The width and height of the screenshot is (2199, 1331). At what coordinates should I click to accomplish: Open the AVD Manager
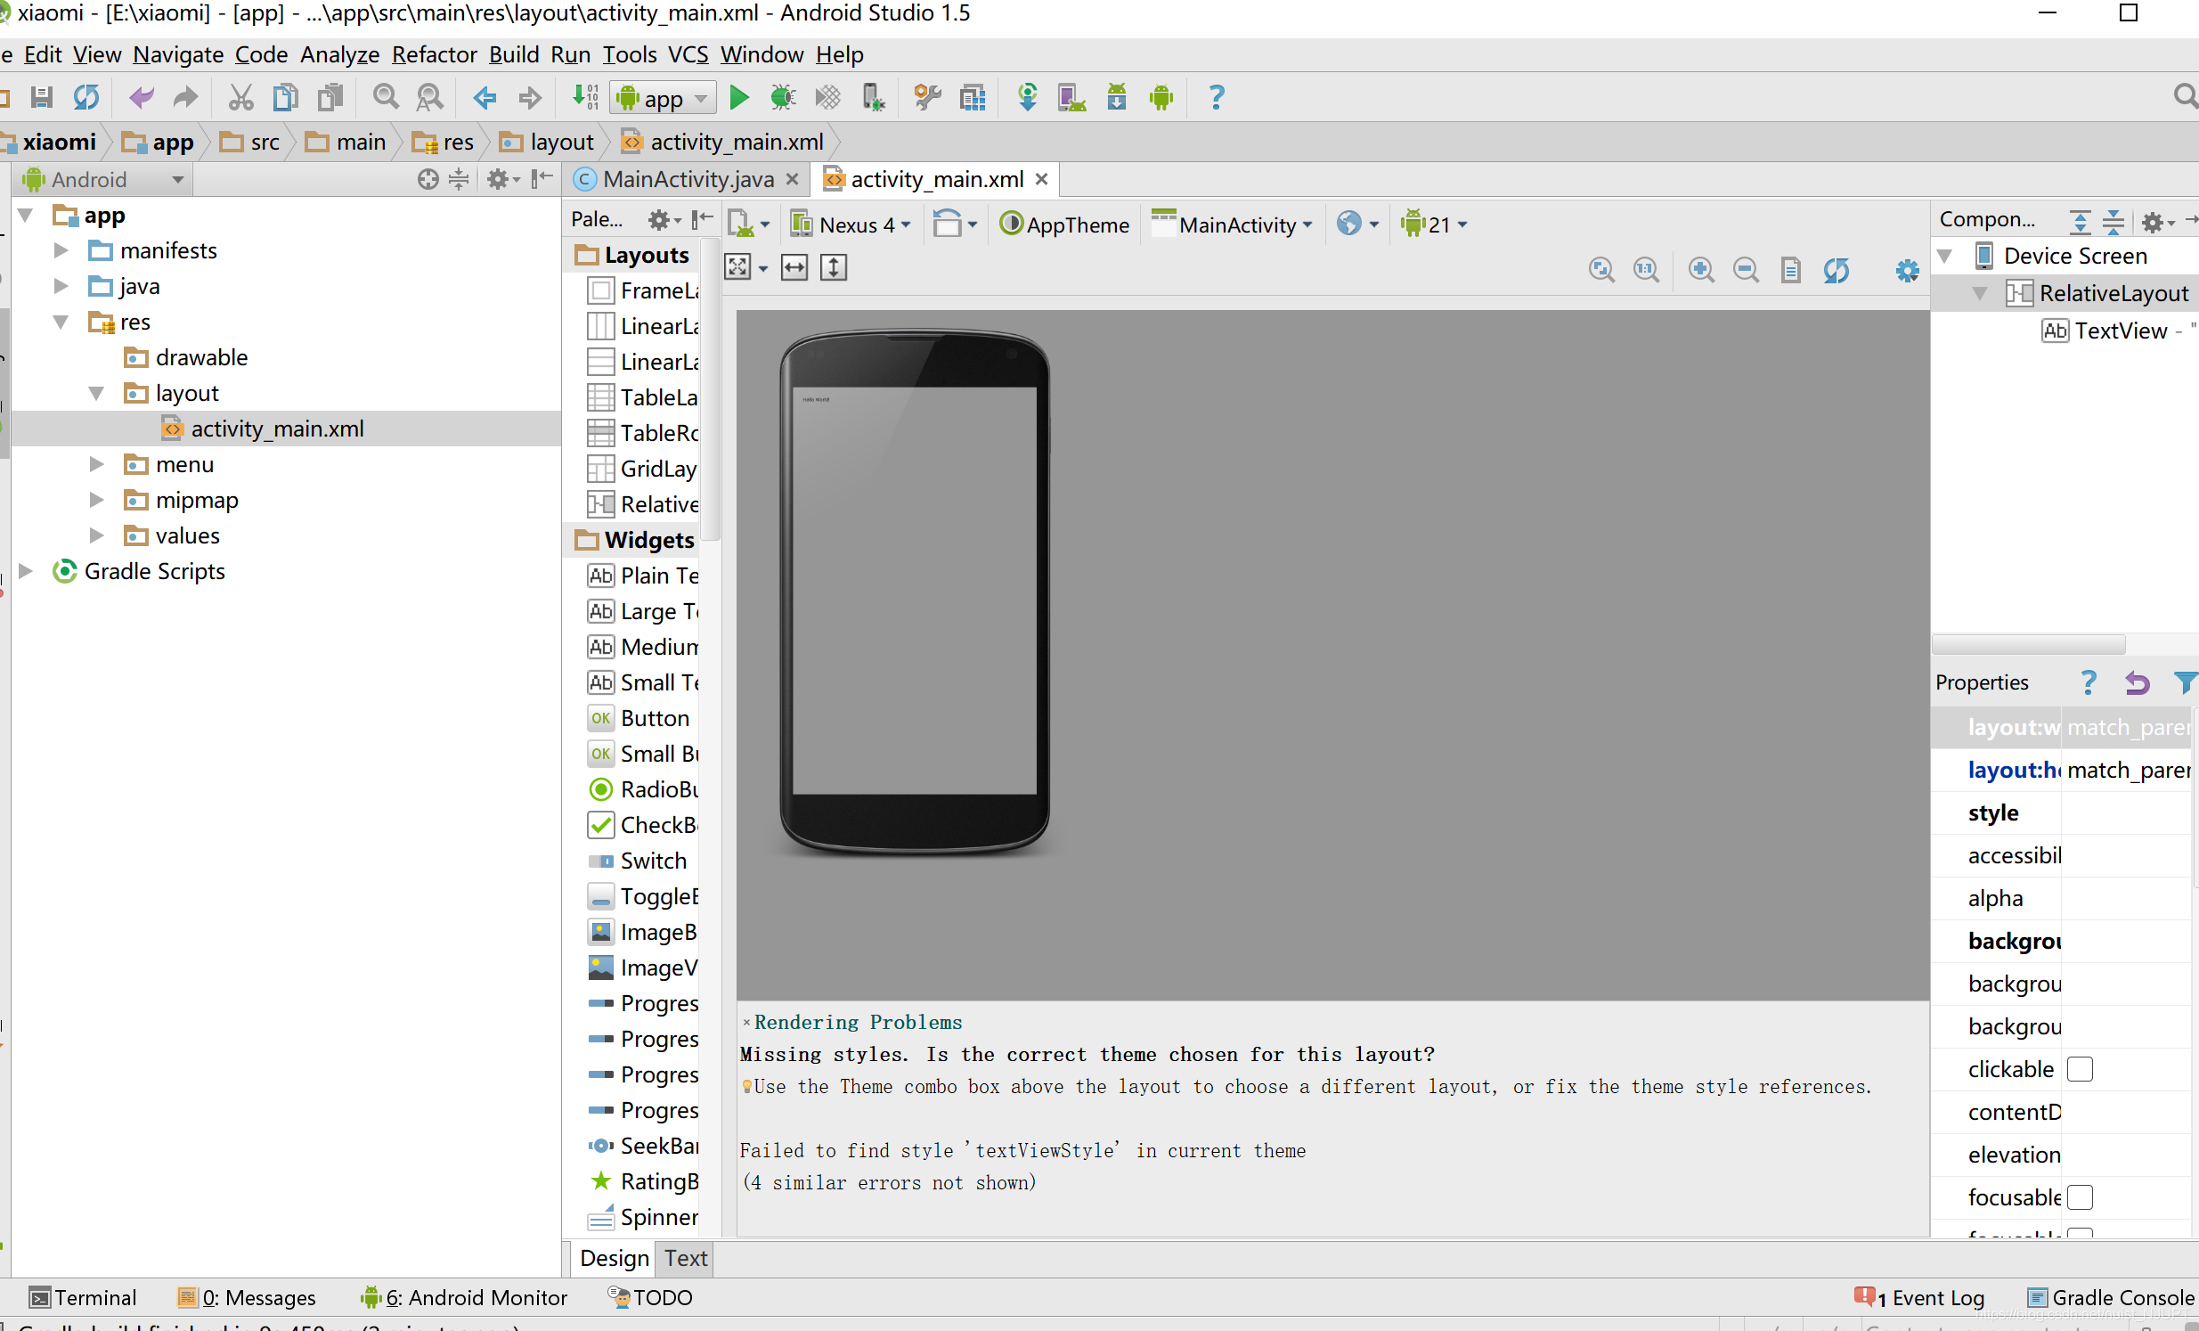click(1071, 96)
